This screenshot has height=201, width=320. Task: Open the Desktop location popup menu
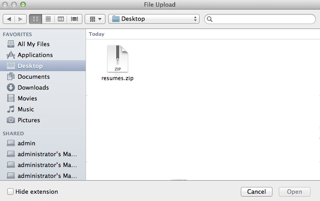coord(154,19)
